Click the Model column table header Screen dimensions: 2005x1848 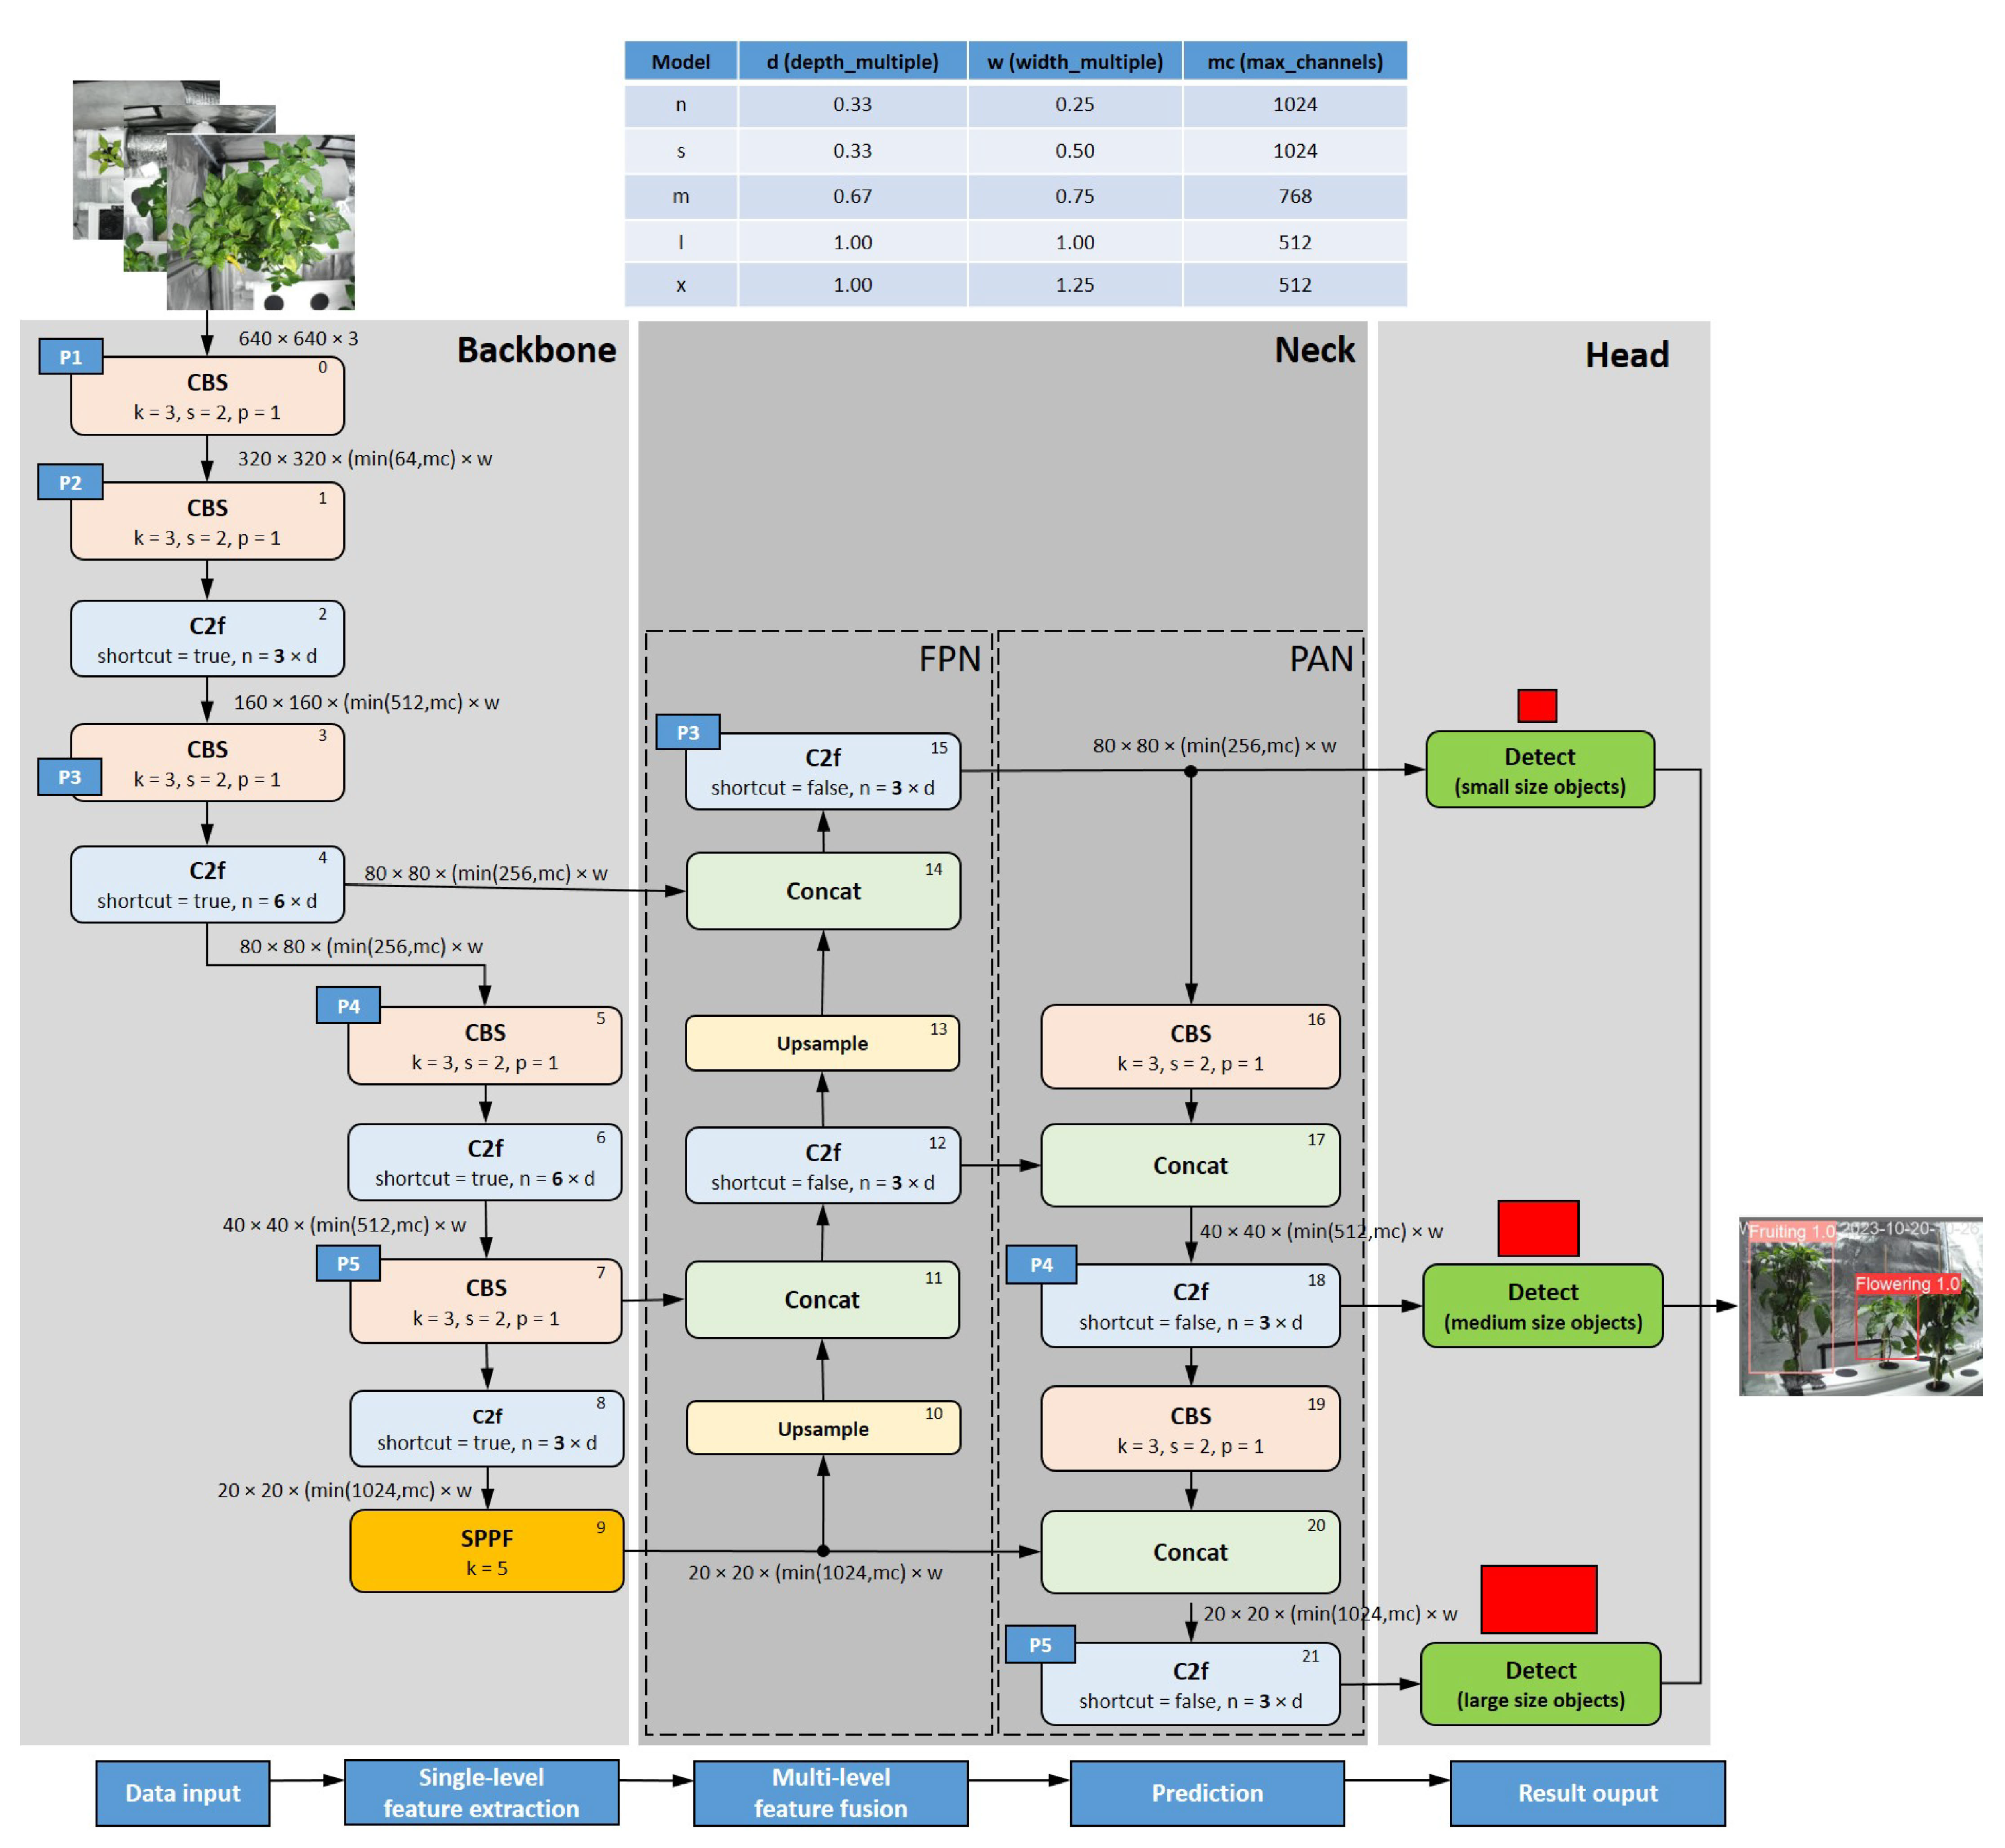coord(681,61)
